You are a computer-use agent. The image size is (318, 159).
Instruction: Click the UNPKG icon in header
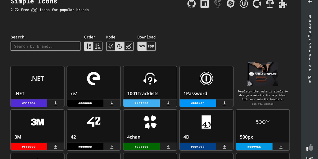(x=244, y=4)
